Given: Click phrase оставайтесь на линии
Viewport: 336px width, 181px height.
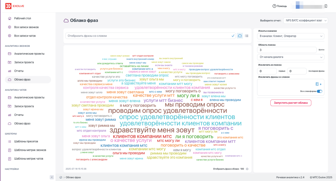Looking at the screenshot, I should (x=134, y=66).
